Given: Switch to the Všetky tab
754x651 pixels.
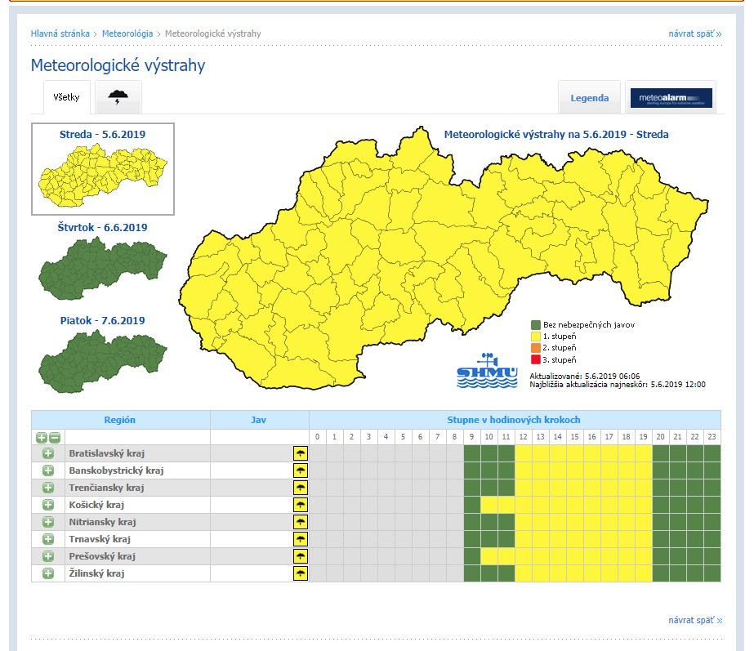Looking at the screenshot, I should [66, 98].
